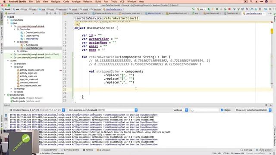Switch to the Constants.kt editor tab
The height and width of the screenshot is (155, 276).
pyautogui.click(x=232, y=13)
